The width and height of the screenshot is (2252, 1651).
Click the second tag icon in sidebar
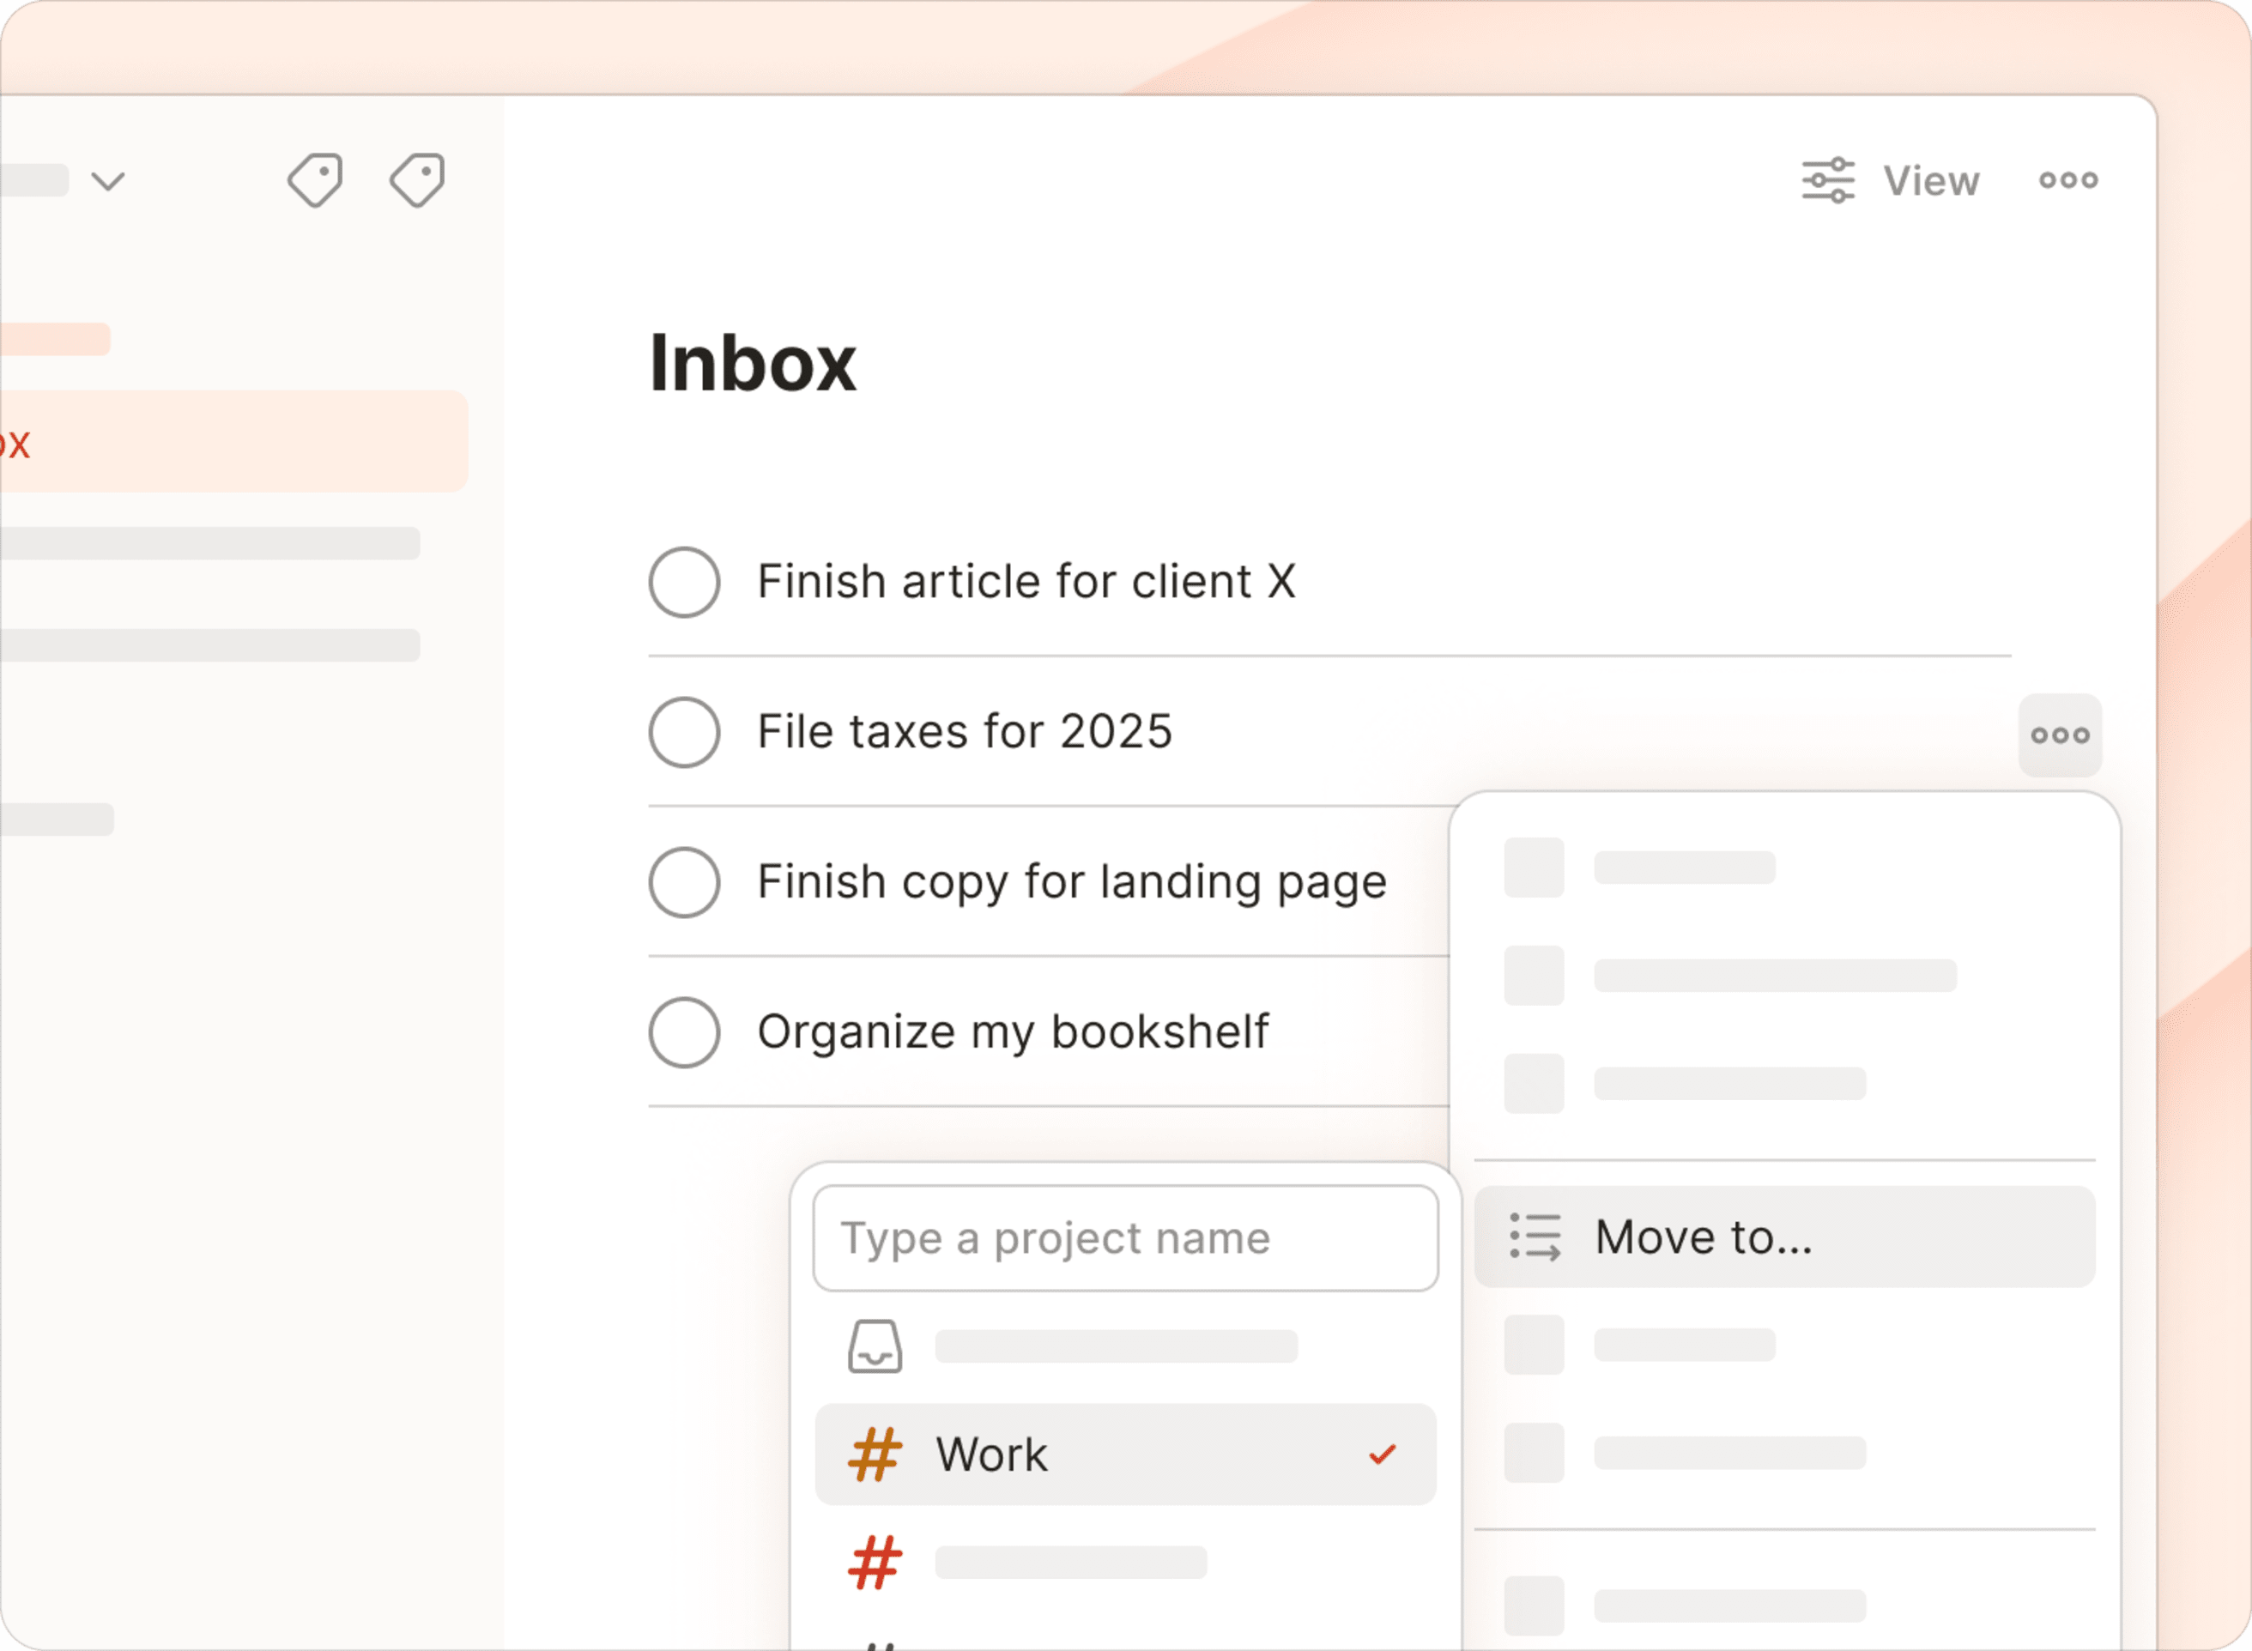pos(418,180)
